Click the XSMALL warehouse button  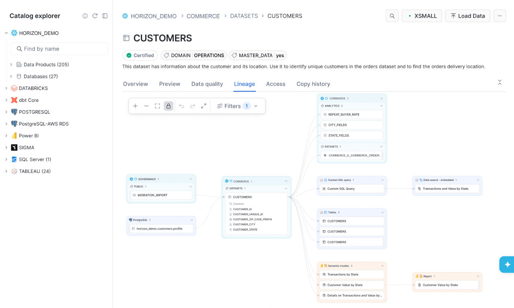click(x=422, y=16)
